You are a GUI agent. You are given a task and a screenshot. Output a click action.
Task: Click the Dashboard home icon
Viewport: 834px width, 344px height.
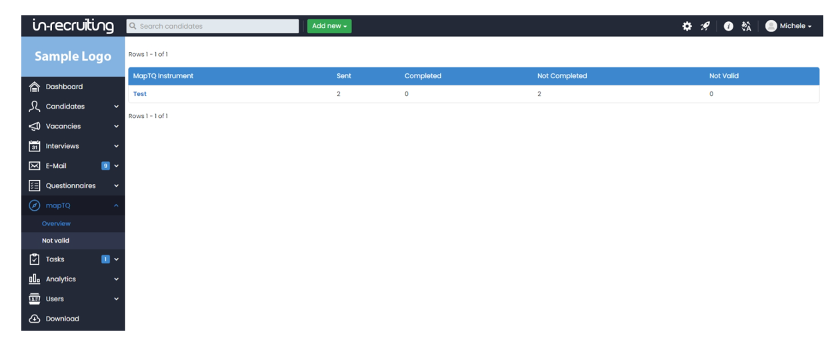pyautogui.click(x=35, y=87)
